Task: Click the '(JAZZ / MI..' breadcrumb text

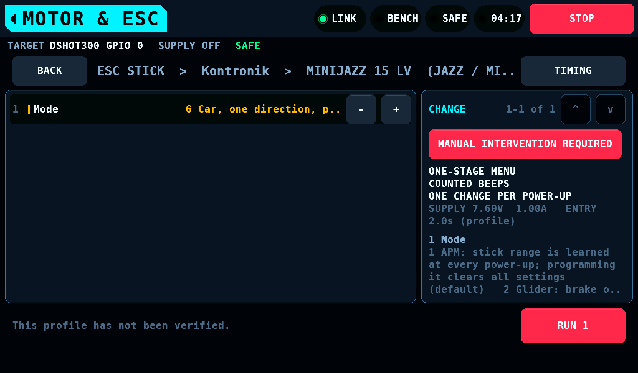Action: 471,71
